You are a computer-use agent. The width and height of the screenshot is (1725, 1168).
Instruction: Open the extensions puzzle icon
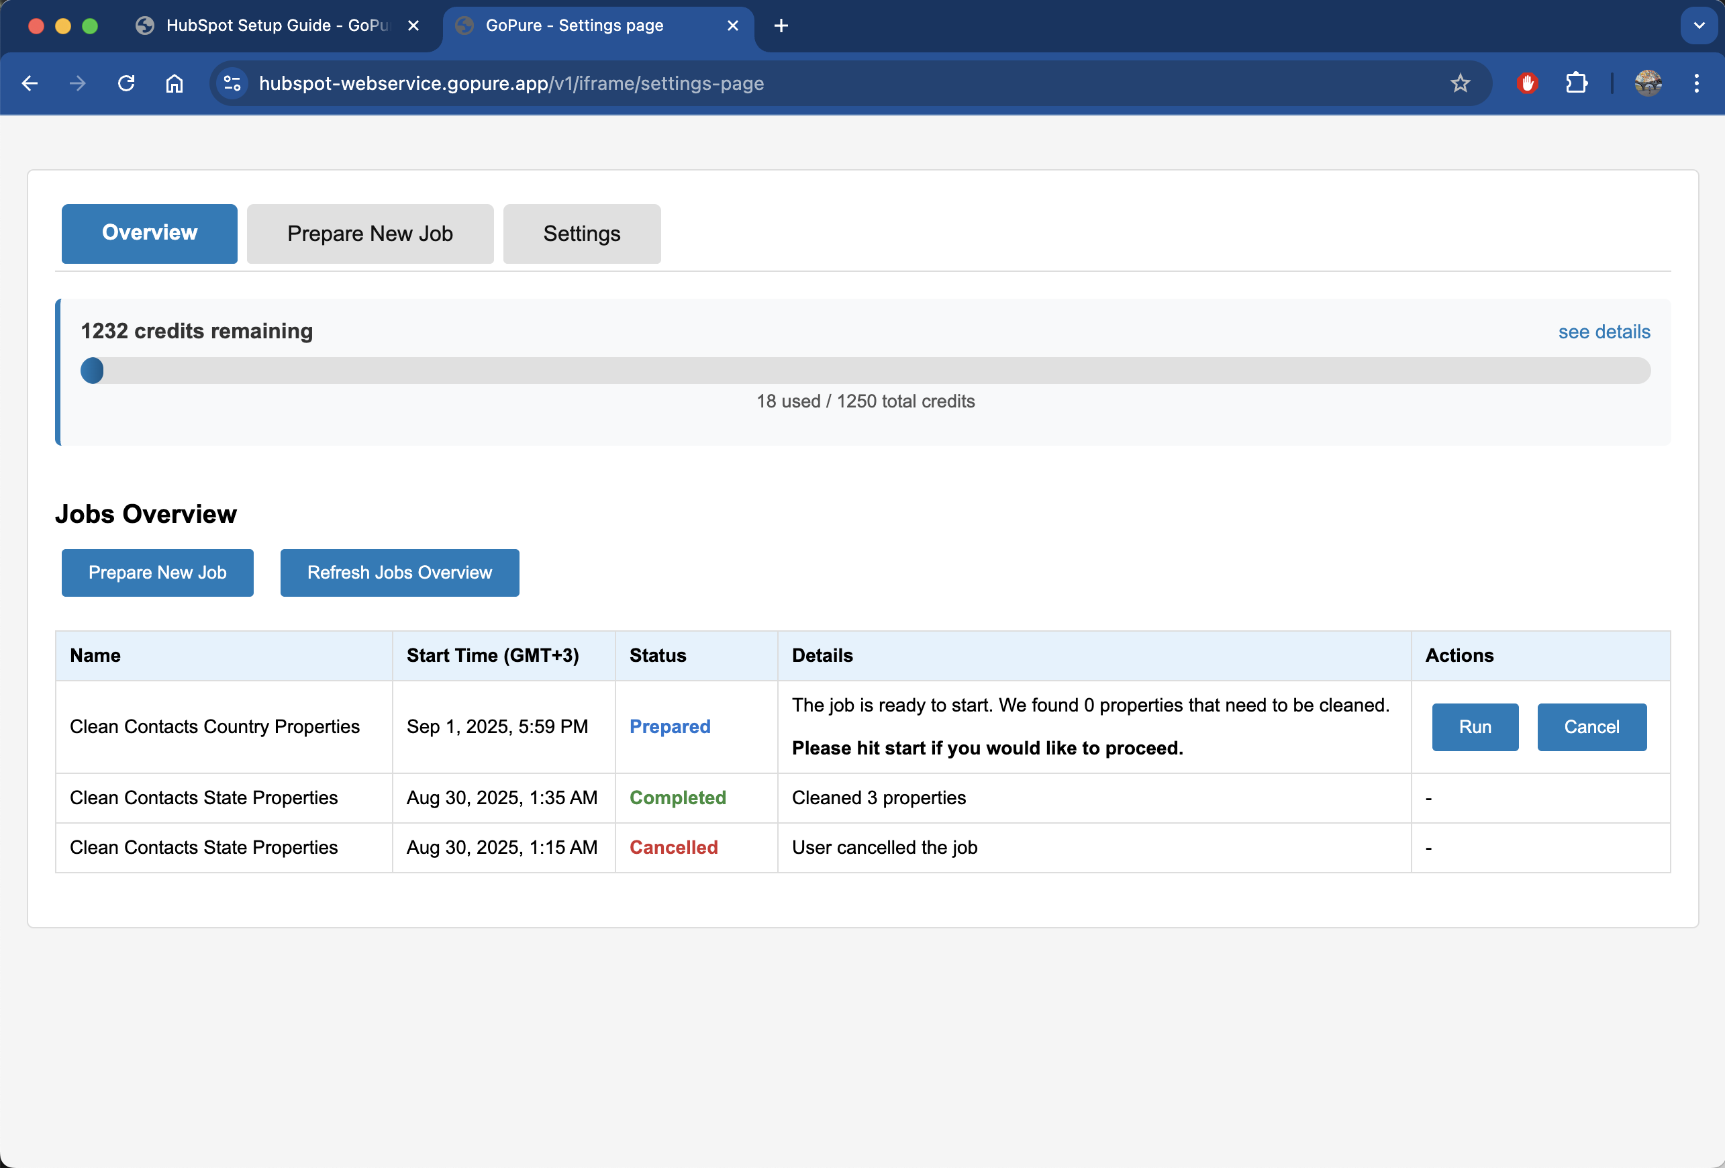pos(1576,83)
